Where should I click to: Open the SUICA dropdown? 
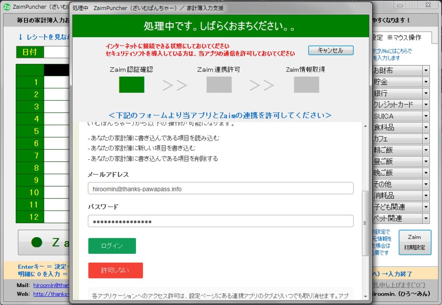click(x=426, y=116)
